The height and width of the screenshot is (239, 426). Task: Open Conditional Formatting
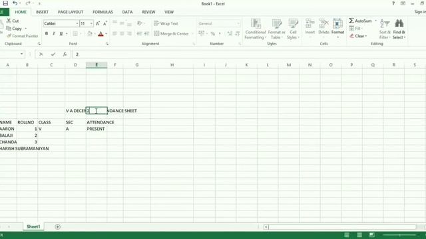pyautogui.click(x=256, y=29)
